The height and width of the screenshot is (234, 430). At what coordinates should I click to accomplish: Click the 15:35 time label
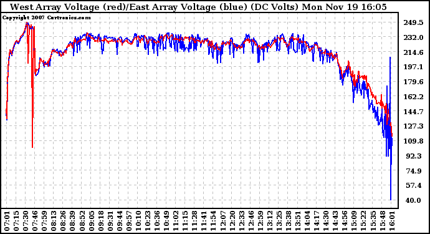(x=373, y=221)
